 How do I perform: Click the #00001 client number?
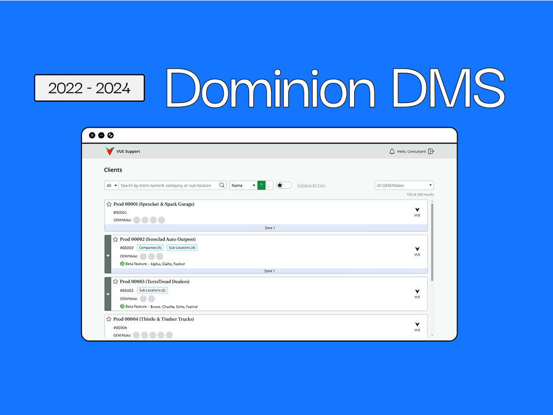pos(120,213)
